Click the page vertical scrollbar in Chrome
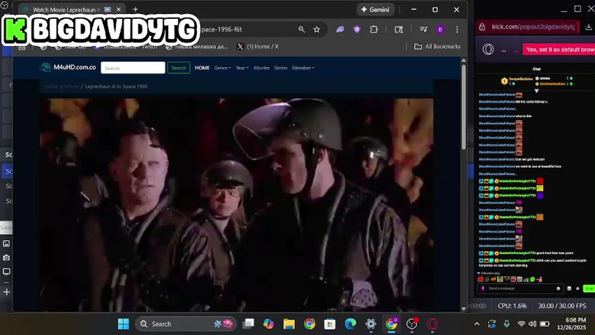This screenshot has width=595, height=335. pyautogui.click(x=463, y=107)
